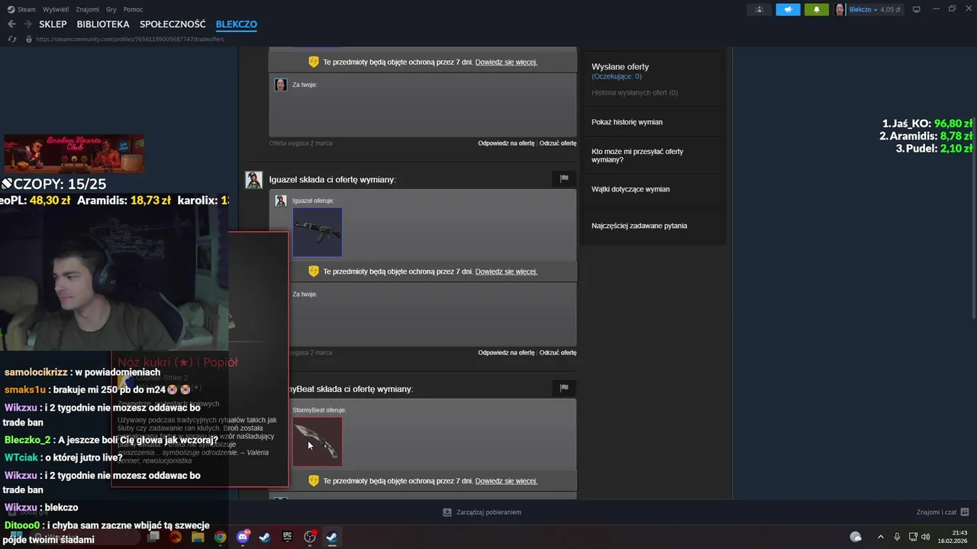Go to the SKLEP tab
Screen dimensions: 977x549
[53, 24]
